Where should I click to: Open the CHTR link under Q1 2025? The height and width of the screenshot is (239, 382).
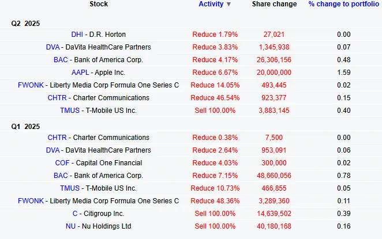click(57, 138)
